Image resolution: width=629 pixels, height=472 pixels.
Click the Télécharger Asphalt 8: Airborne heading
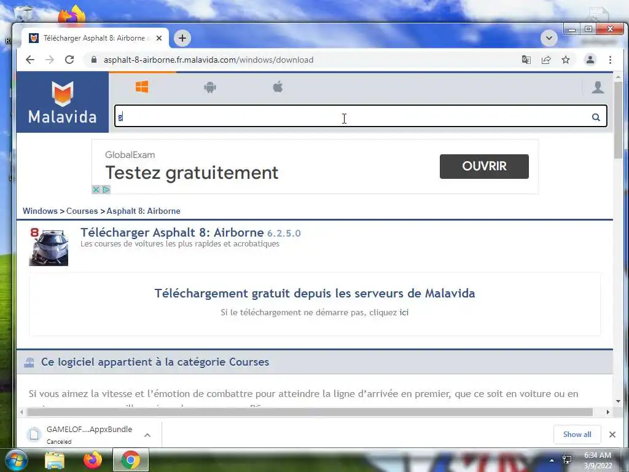pyautogui.click(x=172, y=232)
